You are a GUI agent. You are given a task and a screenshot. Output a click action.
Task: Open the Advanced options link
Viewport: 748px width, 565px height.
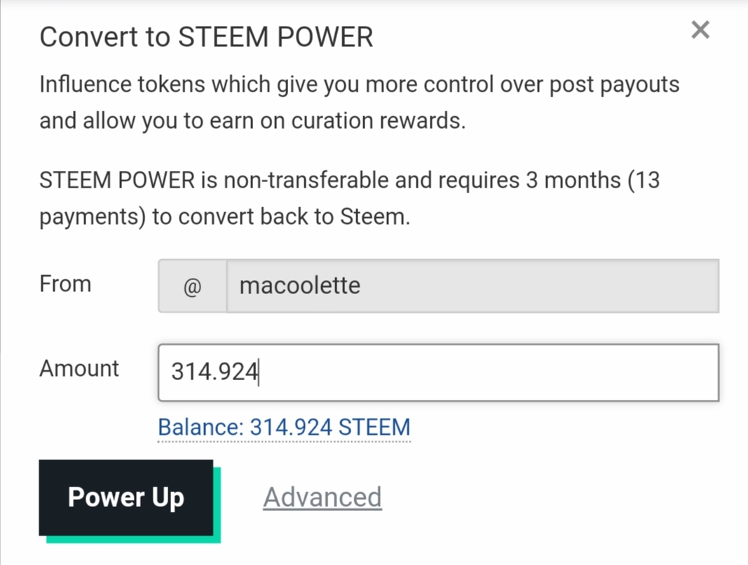click(322, 497)
